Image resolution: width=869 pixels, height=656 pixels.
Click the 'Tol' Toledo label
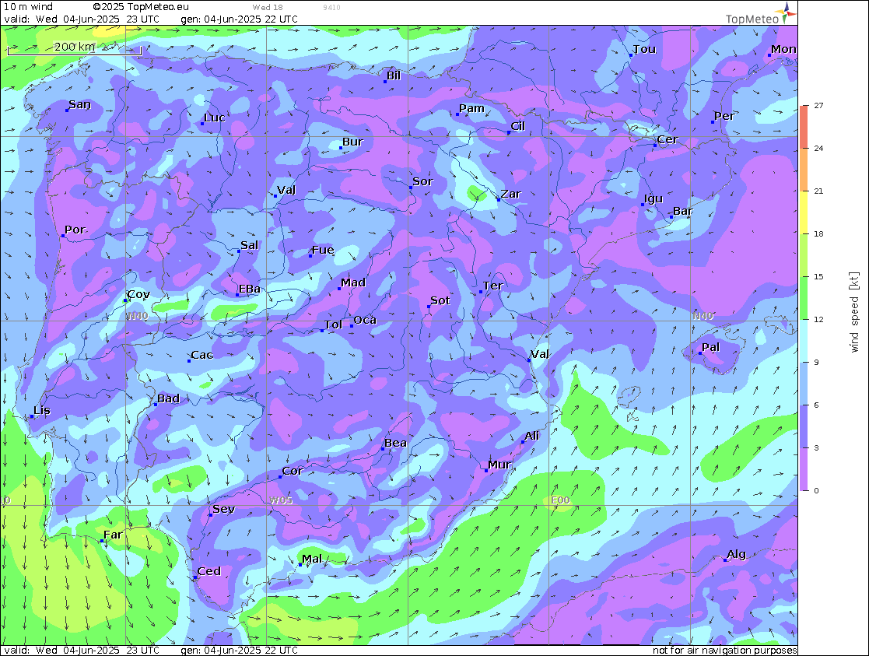333,324
